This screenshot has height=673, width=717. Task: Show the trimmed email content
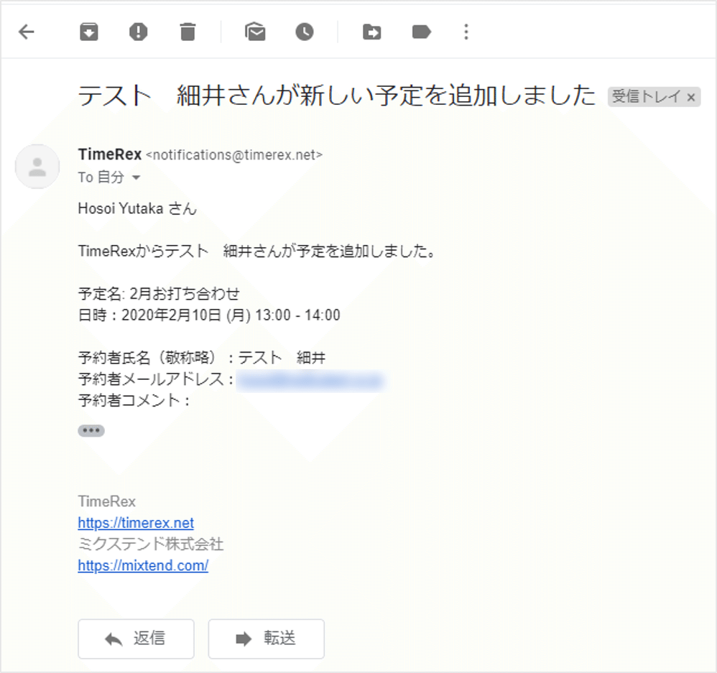tap(91, 430)
